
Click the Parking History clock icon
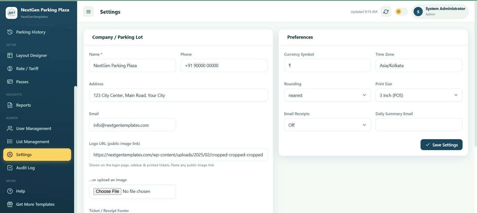pos(10,32)
